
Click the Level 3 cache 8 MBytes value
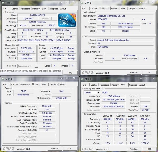pyautogui.click(x=57, y=58)
